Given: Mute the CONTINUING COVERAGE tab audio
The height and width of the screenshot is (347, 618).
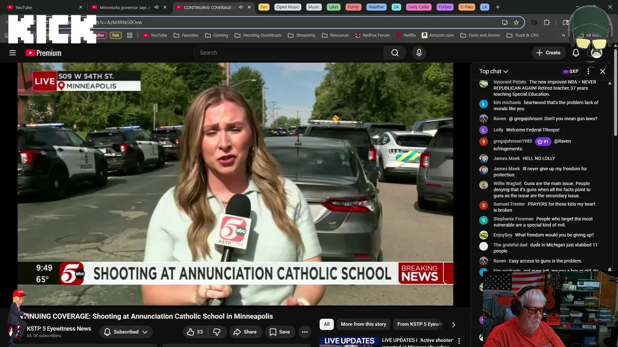Looking at the screenshot, I should (240, 7).
